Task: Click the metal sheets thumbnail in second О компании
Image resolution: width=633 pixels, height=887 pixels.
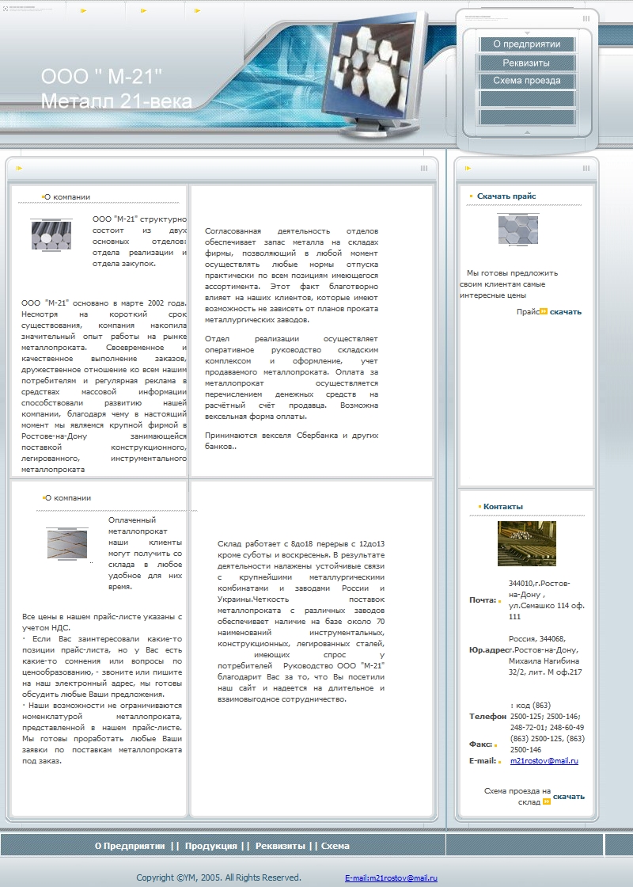Action: click(x=67, y=543)
